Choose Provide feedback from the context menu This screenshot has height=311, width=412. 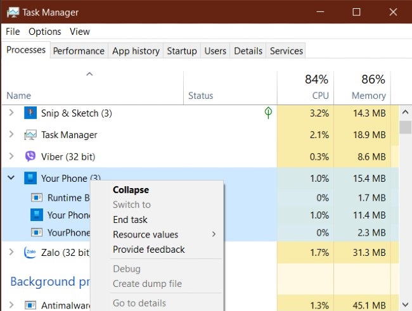point(149,250)
